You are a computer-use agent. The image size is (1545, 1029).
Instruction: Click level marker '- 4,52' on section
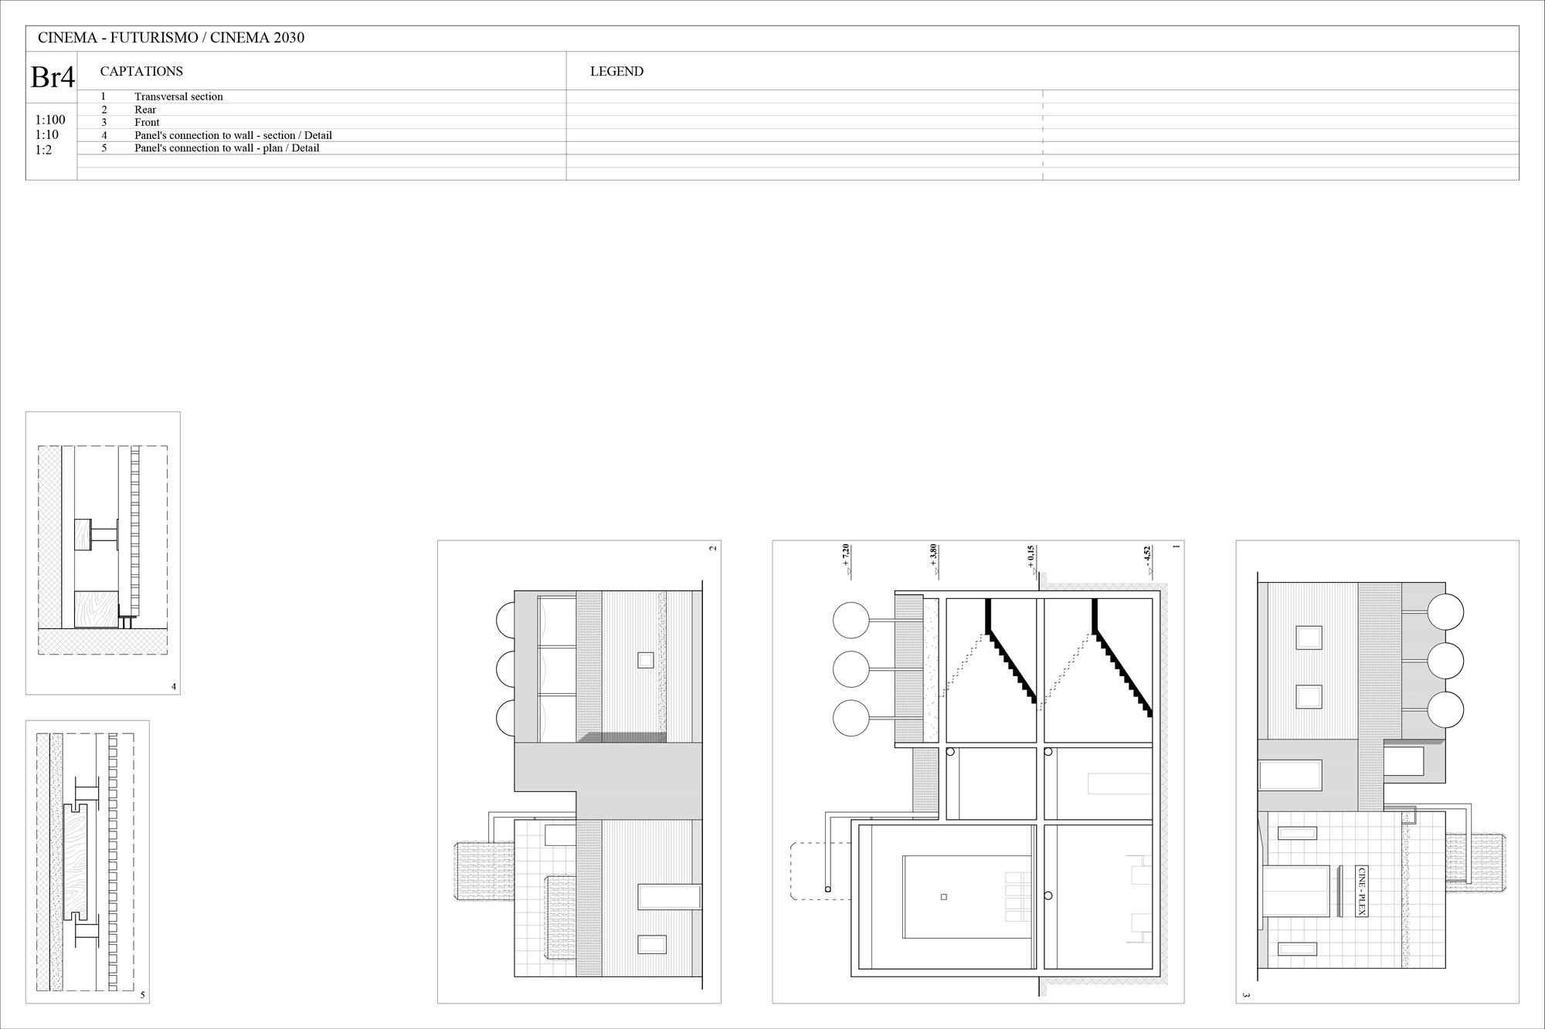click(1148, 559)
